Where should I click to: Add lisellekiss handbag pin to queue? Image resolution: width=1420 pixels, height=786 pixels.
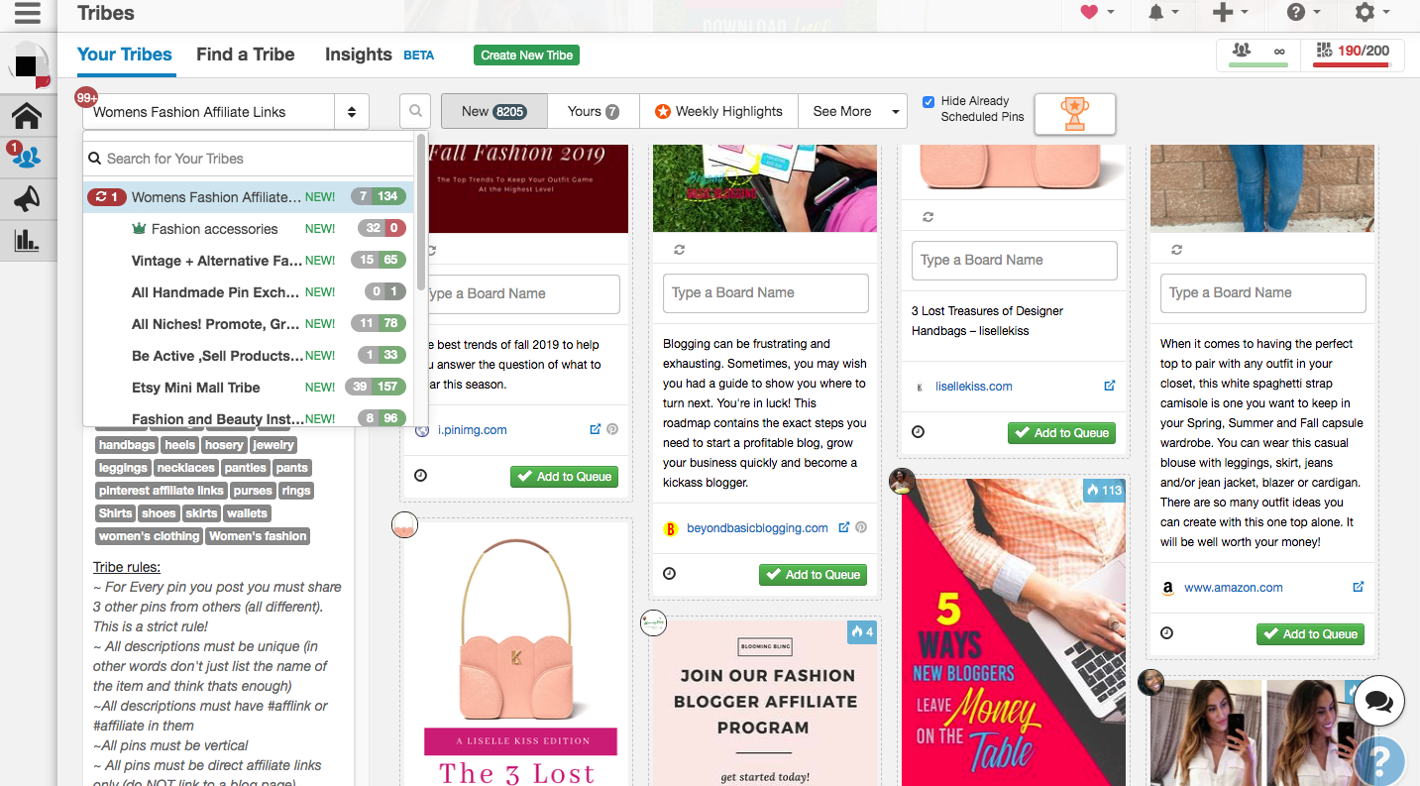(1061, 433)
